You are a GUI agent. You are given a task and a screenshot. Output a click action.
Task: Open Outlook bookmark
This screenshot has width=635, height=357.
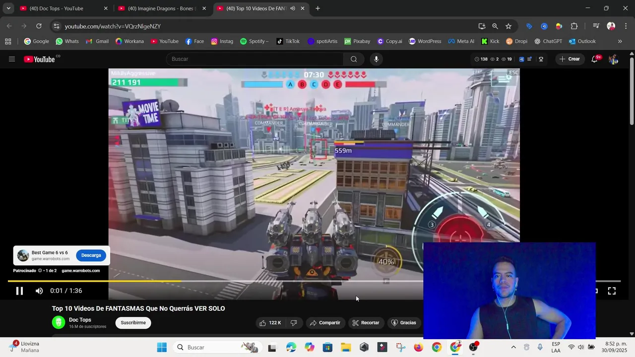click(x=582, y=42)
